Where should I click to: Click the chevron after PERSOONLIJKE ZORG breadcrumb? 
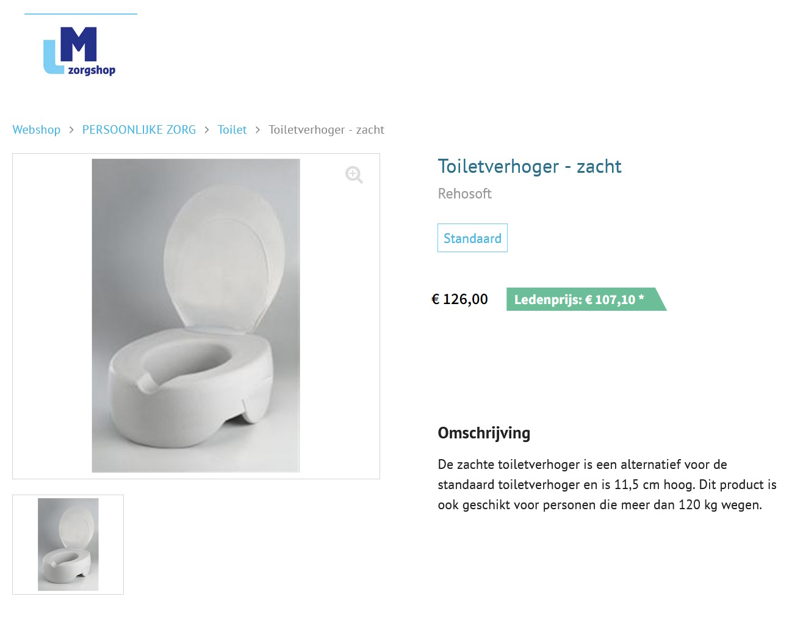pyautogui.click(x=207, y=130)
